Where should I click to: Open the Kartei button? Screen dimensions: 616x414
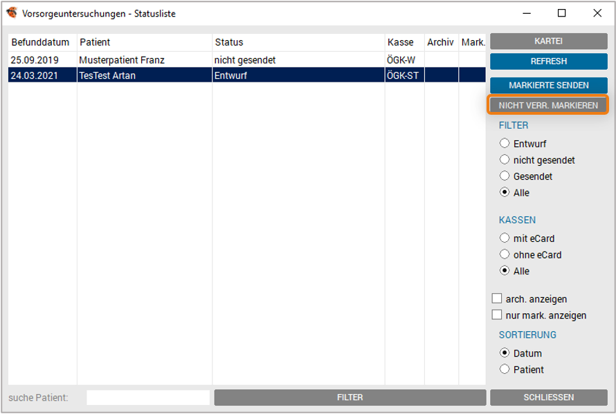pos(548,41)
